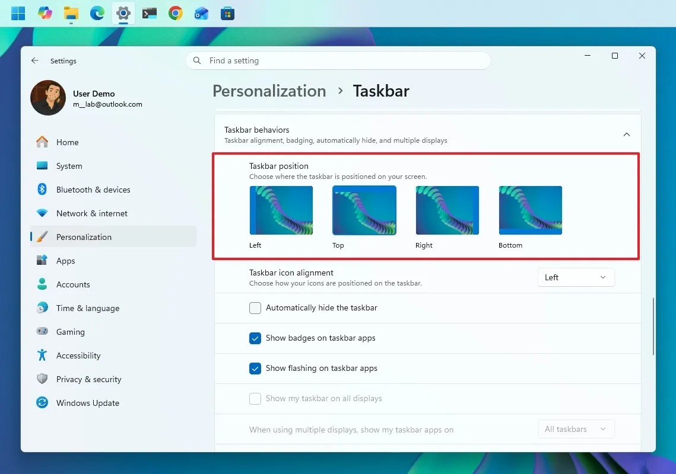Click the Personalization paintbrush icon
The width and height of the screenshot is (676, 474).
42,236
